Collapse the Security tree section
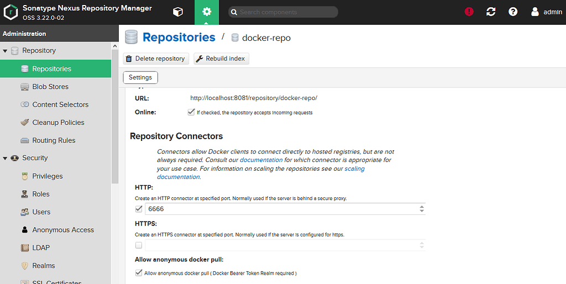Screen dimensions: 566x284 (5, 158)
